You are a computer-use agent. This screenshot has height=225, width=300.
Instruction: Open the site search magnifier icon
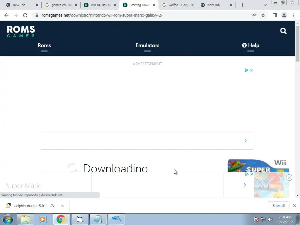click(283, 31)
